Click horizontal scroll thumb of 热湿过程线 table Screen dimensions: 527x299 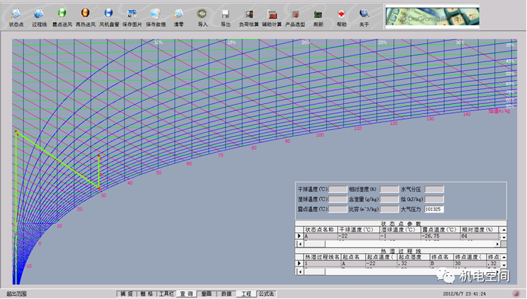(x=314, y=271)
